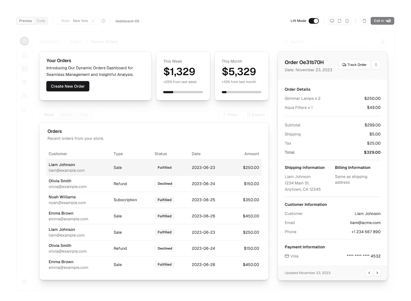Viewport: 411px width, 301px height.
Task: Click the products package icon in sidebar
Action: pos(24,82)
